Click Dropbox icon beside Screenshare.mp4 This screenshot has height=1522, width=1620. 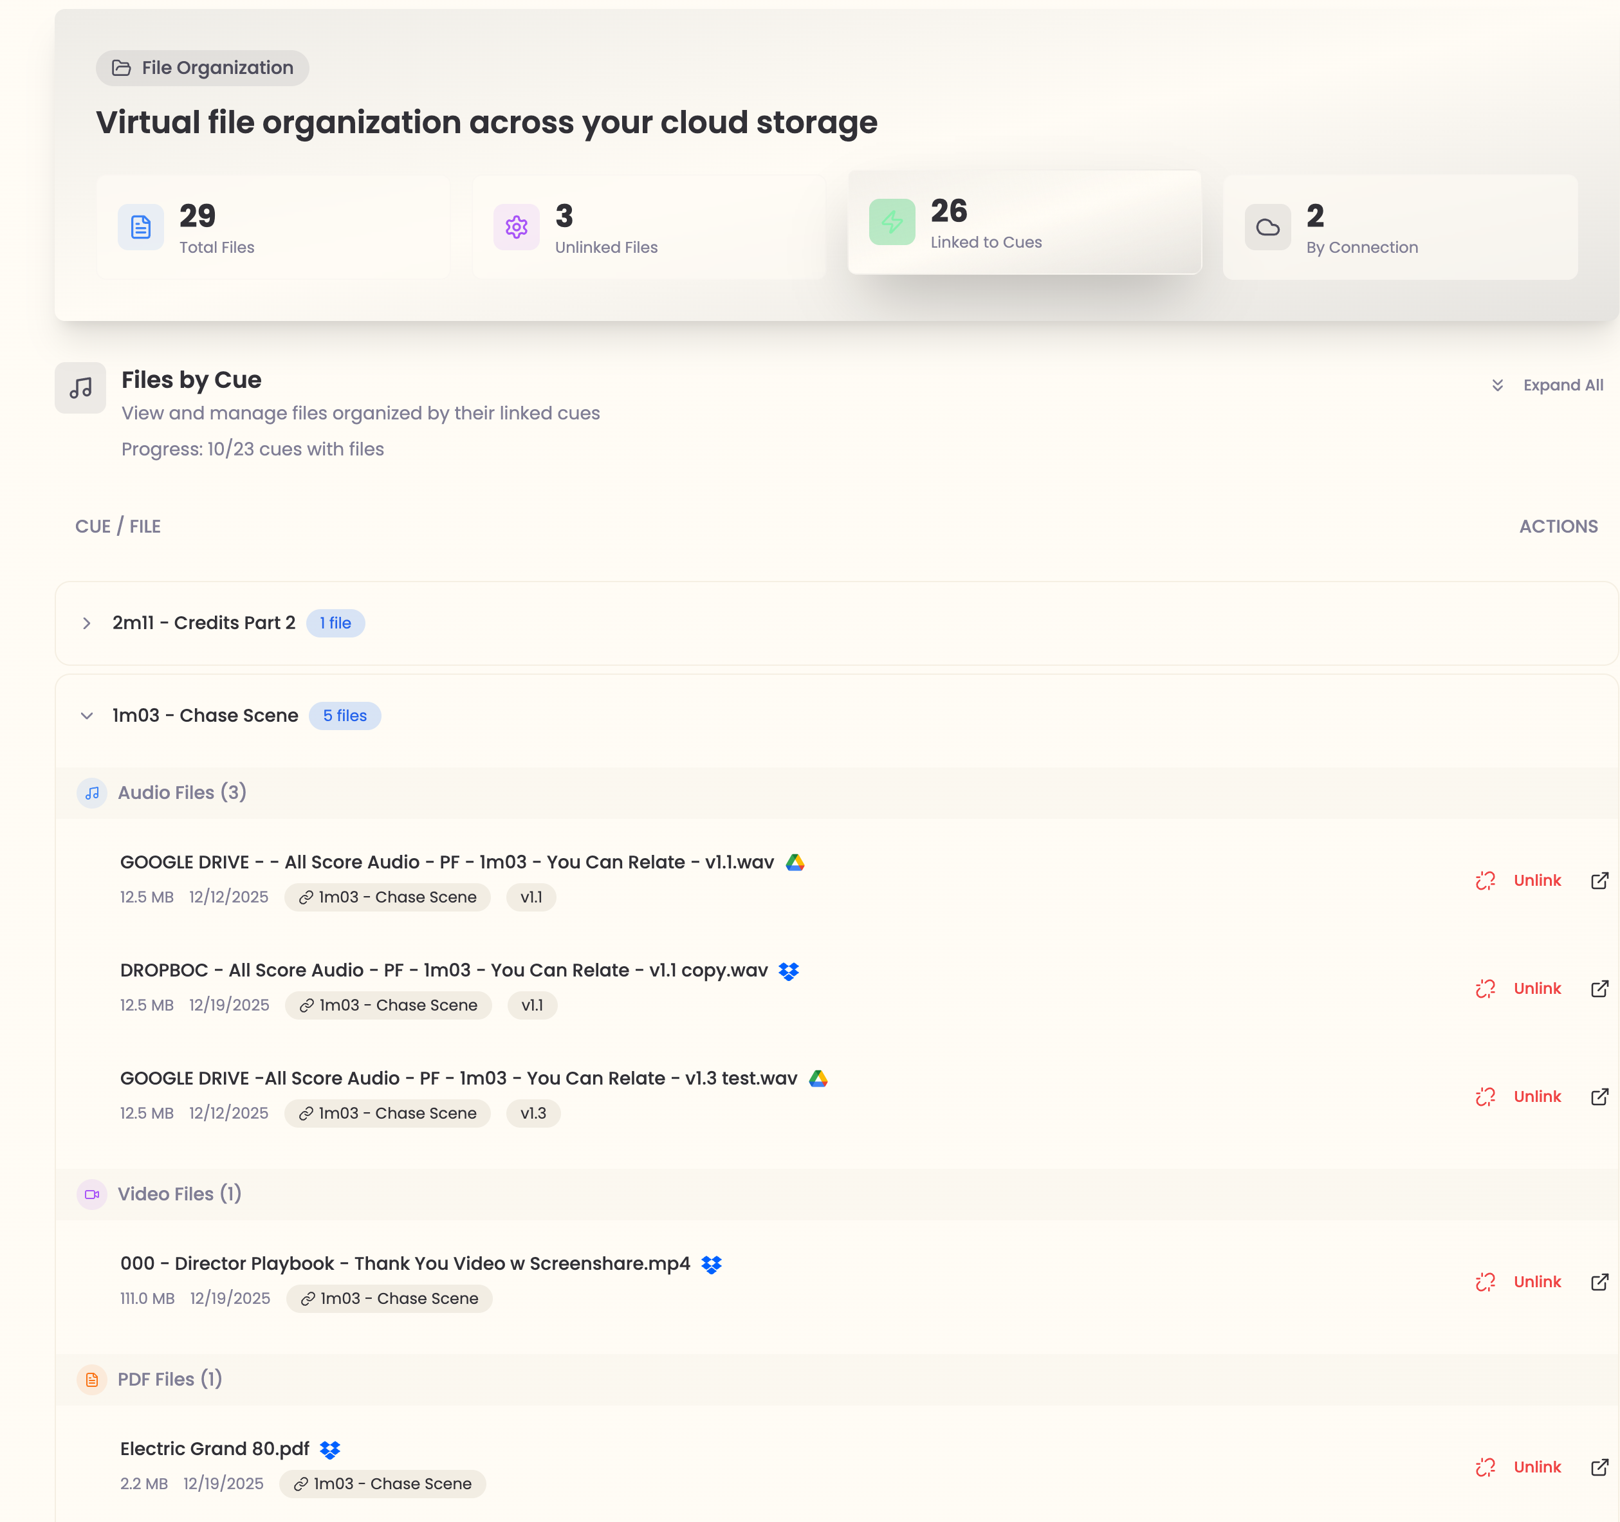pyautogui.click(x=712, y=1263)
